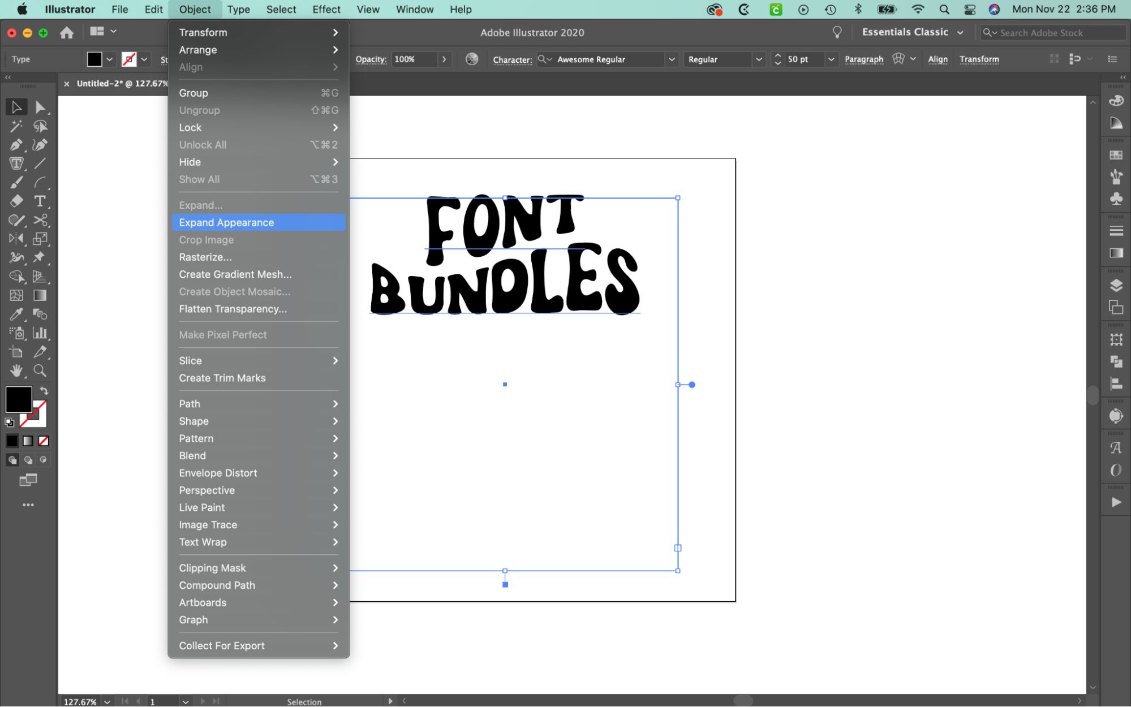Reset default fill and stroke
The width and height of the screenshot is (1131, 707).
[9, 422]
